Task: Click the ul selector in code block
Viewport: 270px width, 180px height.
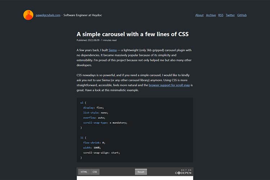Action: tap(82, 103)
